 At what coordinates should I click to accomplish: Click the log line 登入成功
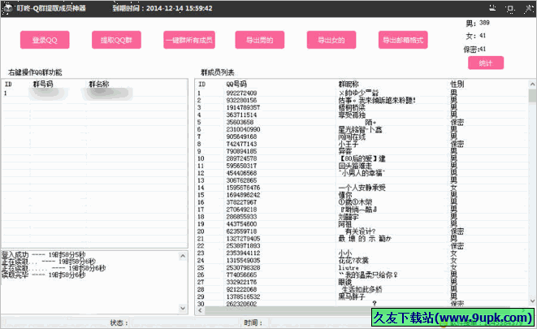44,255
